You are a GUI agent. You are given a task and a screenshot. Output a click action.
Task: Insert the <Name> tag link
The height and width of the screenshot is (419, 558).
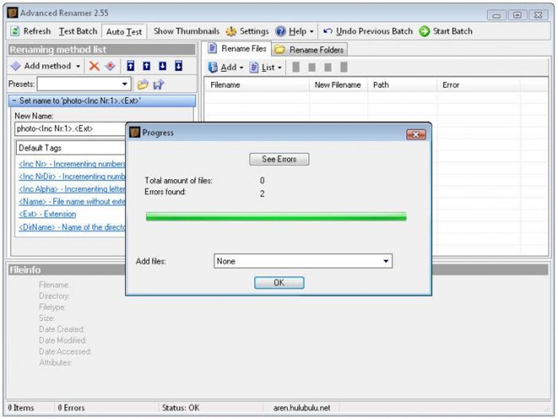(72, 201)
